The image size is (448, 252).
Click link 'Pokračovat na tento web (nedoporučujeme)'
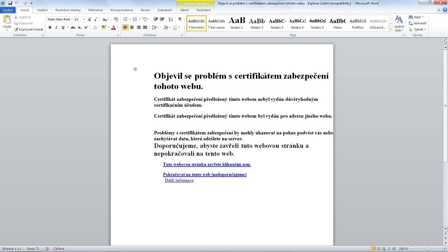tap(205, 174)
